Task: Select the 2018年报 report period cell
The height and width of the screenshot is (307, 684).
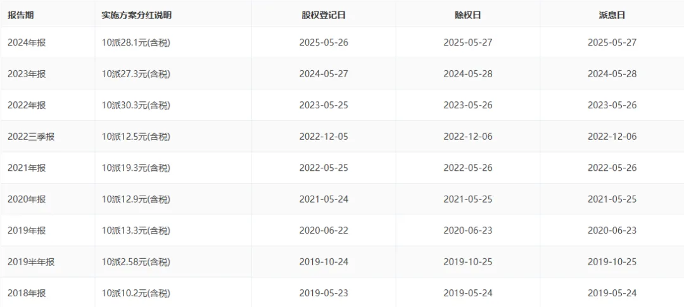Action: click(x=27, y=293)
